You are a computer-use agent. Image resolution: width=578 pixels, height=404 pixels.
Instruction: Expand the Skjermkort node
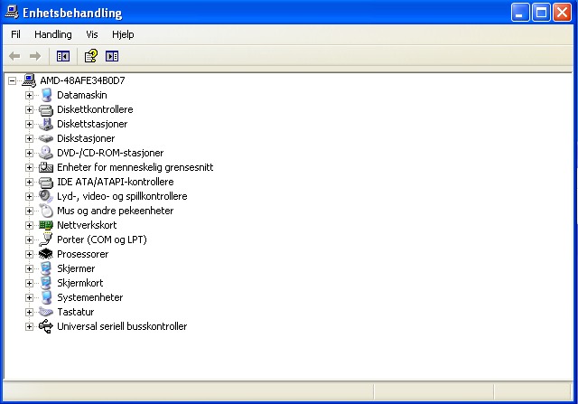29,283
